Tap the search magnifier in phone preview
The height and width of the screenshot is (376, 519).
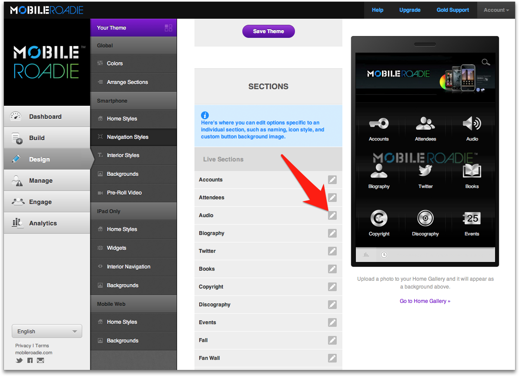[x=486, y=62]
